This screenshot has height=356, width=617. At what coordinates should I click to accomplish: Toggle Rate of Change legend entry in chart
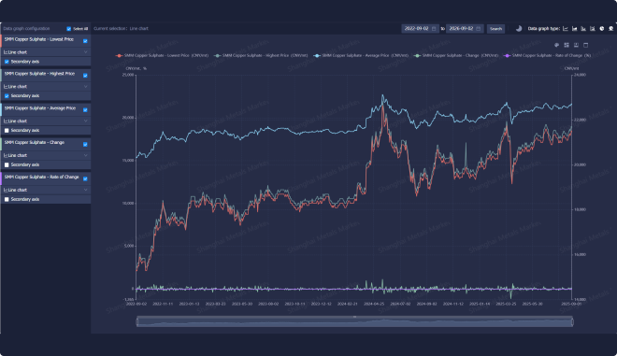tap(547, 55)
